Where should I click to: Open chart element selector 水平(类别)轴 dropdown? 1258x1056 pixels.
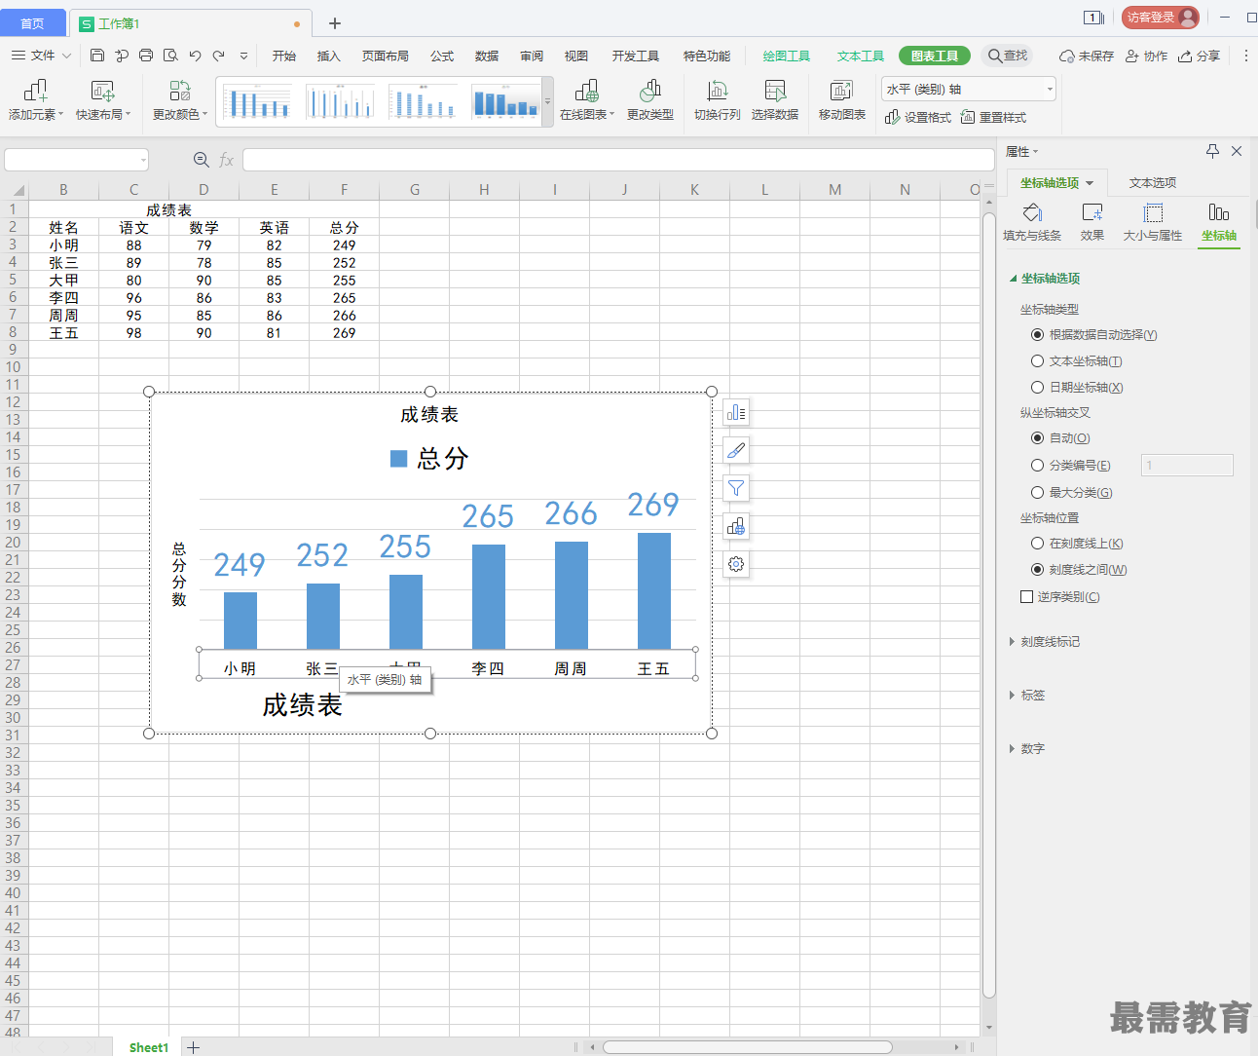click(1051, 90)
